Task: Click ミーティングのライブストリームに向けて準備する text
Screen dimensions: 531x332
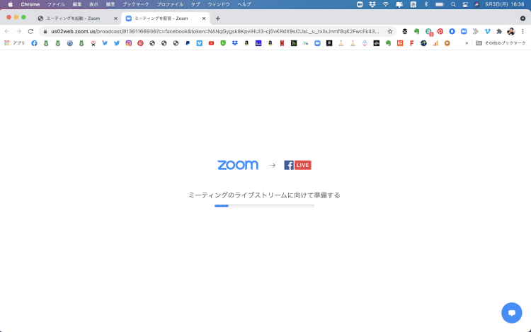Action: click(264, 195)
